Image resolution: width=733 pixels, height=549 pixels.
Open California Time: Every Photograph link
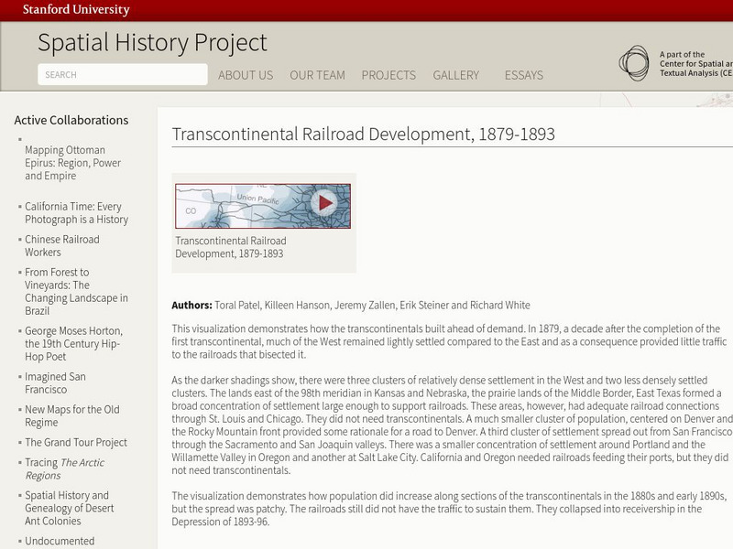tap(77, 213)
